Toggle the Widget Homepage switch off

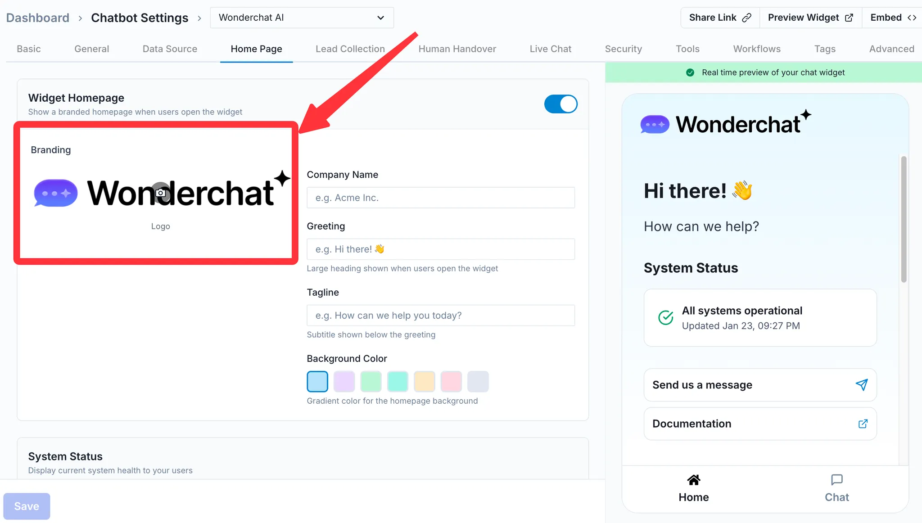pyautogui.click(x=560, y=104)
